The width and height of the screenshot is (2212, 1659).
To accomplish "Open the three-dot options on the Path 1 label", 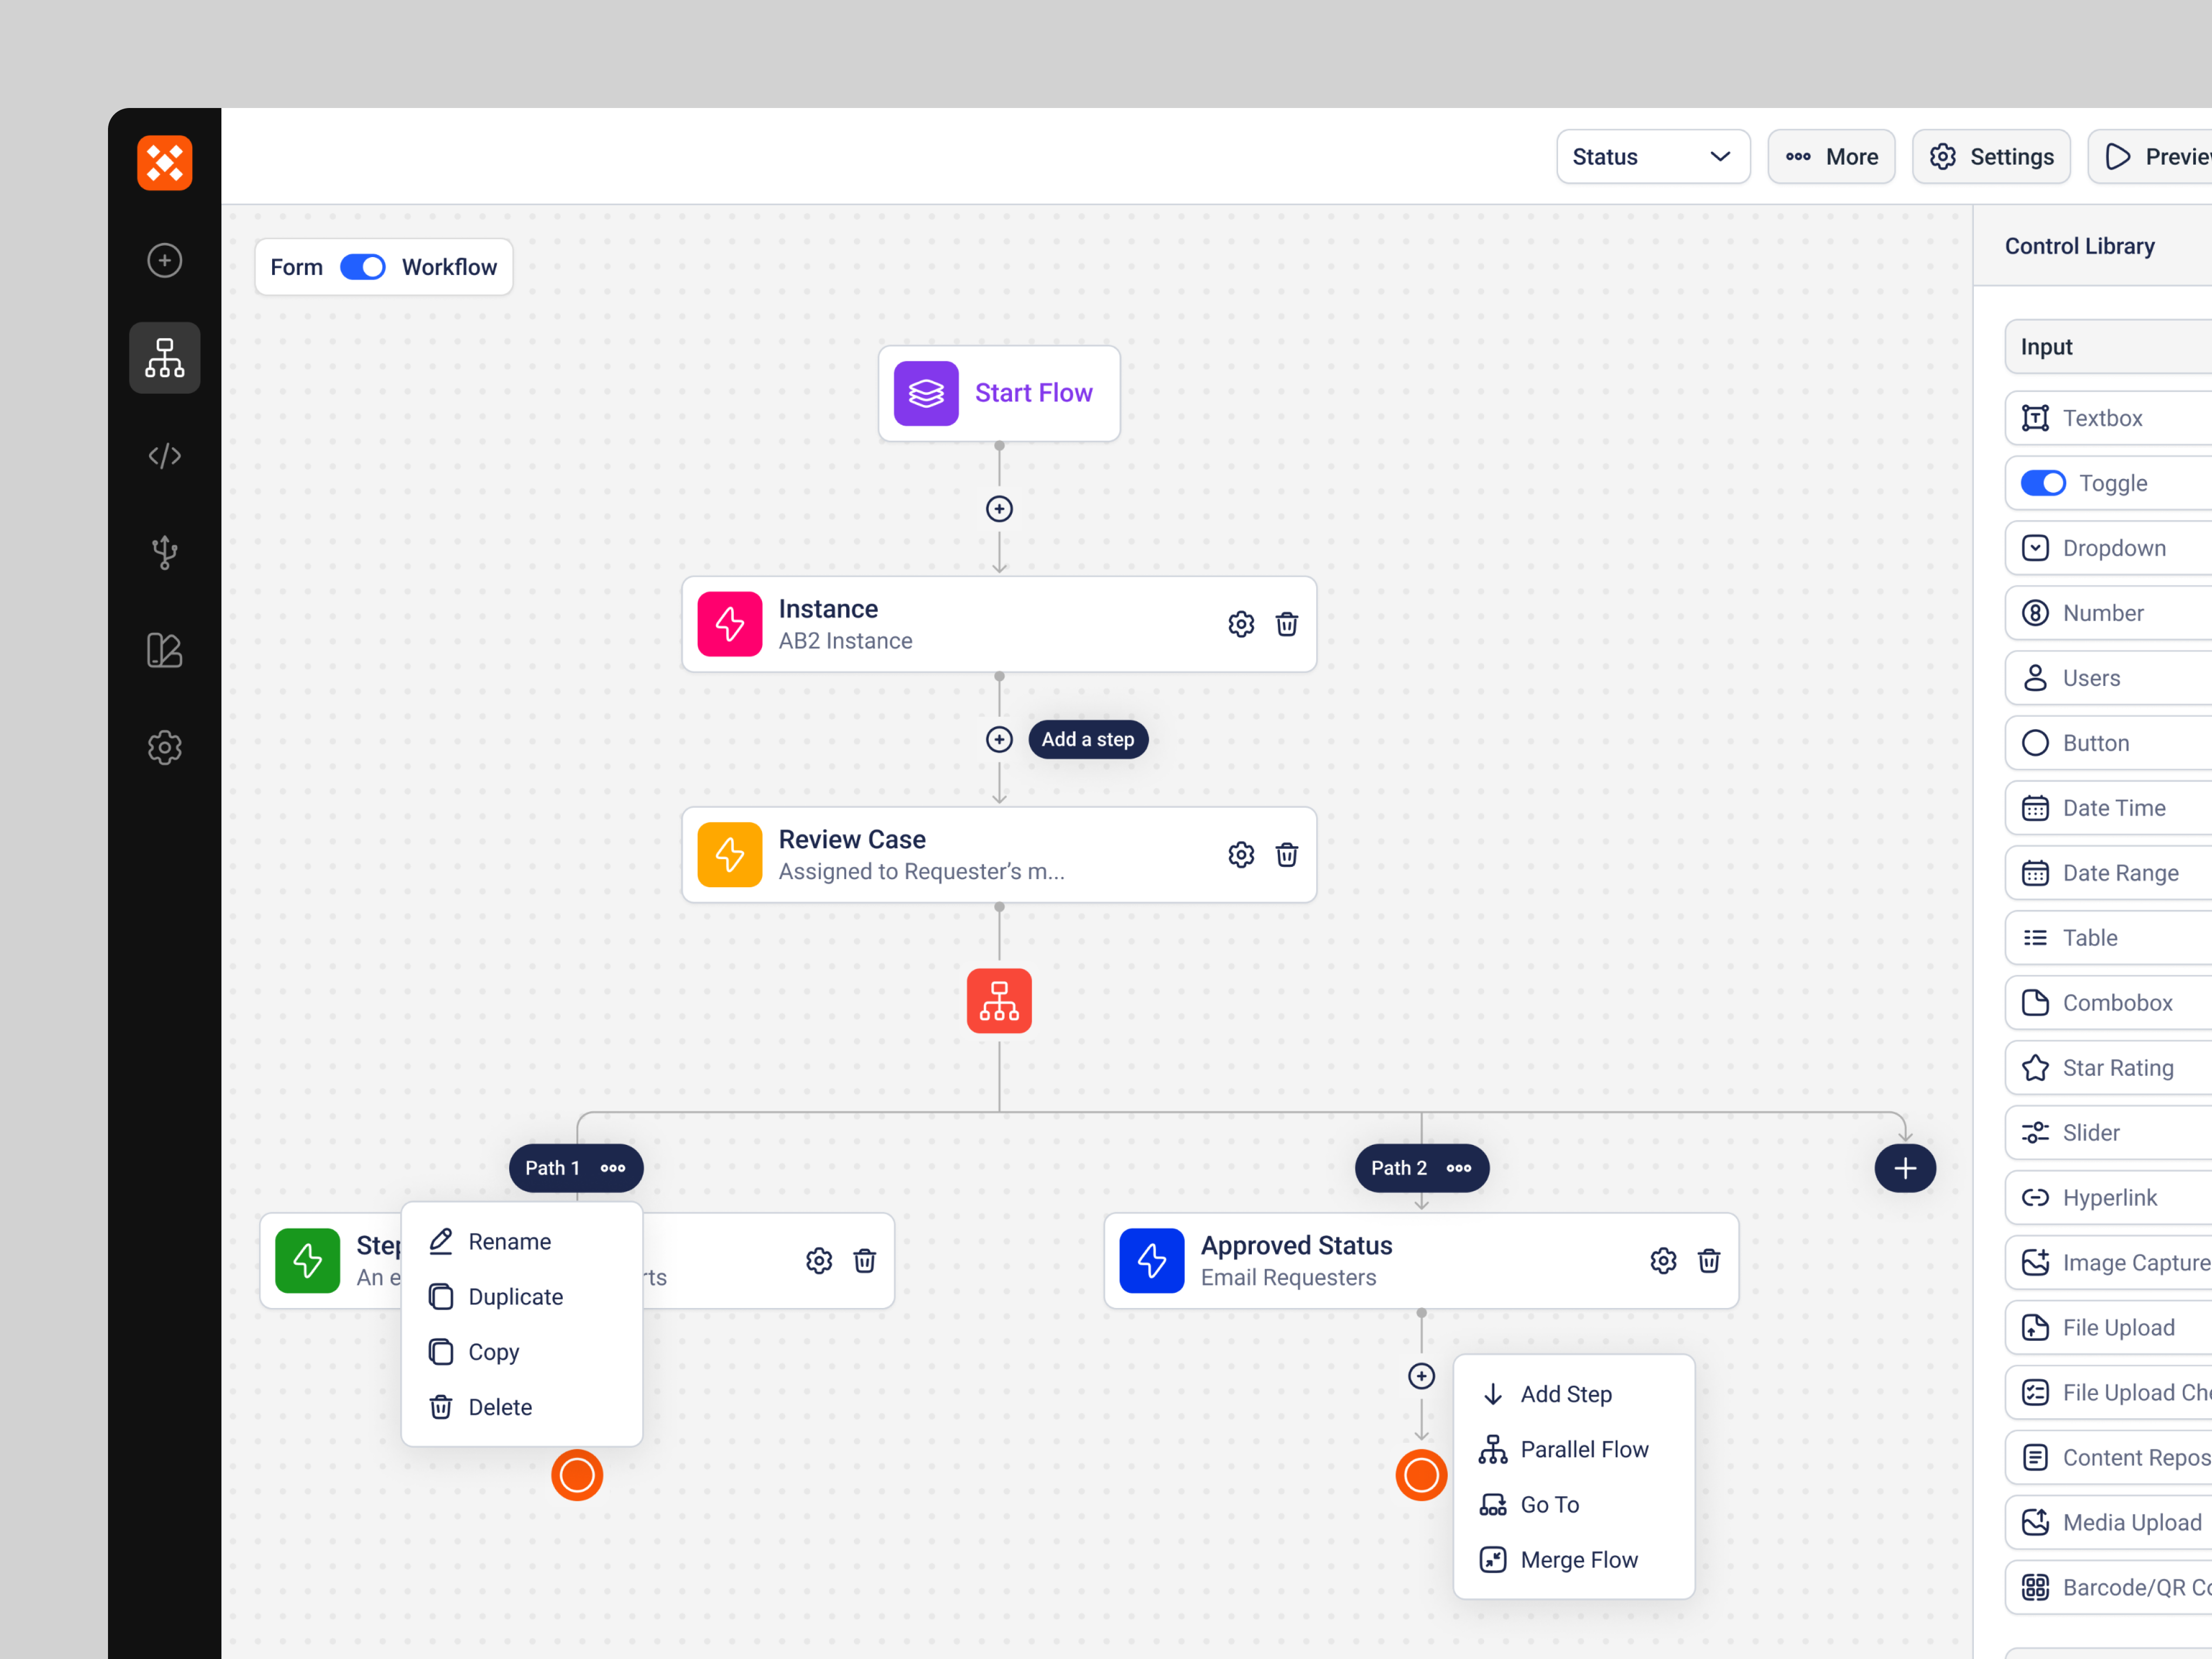I will tap(612, 1167).
